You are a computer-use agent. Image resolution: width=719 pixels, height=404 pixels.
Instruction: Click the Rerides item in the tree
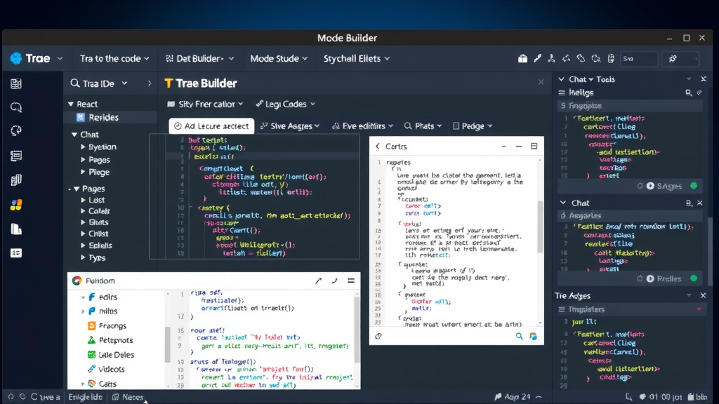pyautogui.click(x=103, y=117)
